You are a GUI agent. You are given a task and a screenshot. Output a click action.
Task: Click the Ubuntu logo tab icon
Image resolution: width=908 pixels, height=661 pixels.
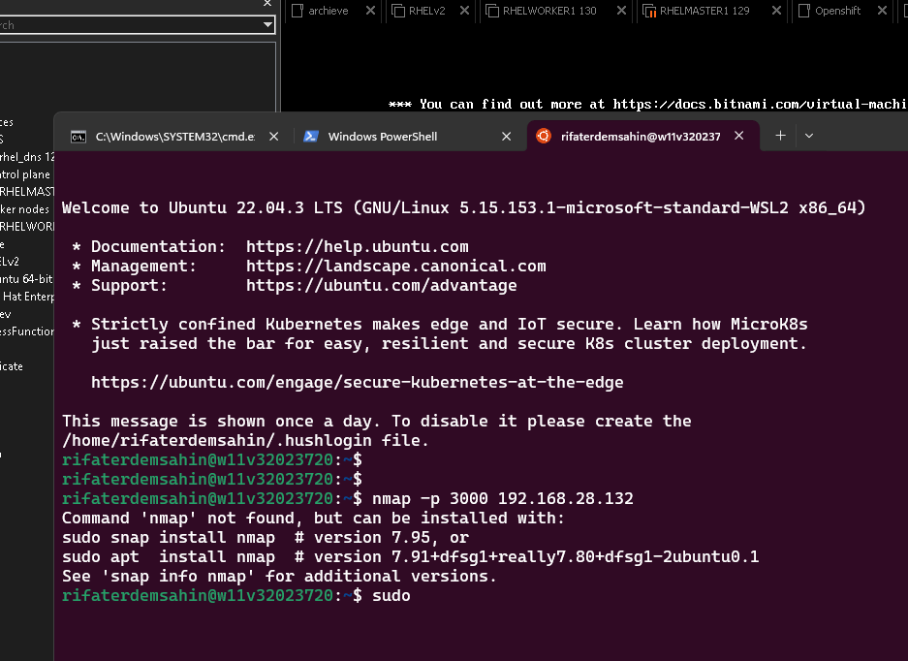coord(544,136)
